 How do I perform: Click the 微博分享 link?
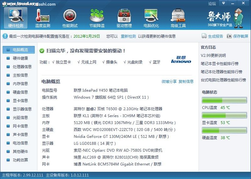coord(169,82)
